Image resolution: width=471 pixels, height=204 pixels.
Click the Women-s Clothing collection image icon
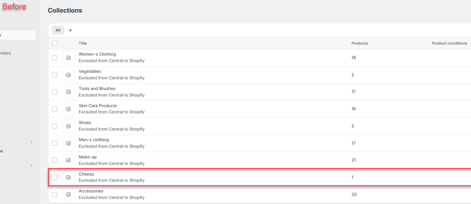click(x=68, y=58)
